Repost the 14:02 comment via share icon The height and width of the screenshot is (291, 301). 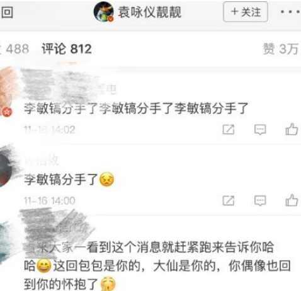tap(228, 129)
